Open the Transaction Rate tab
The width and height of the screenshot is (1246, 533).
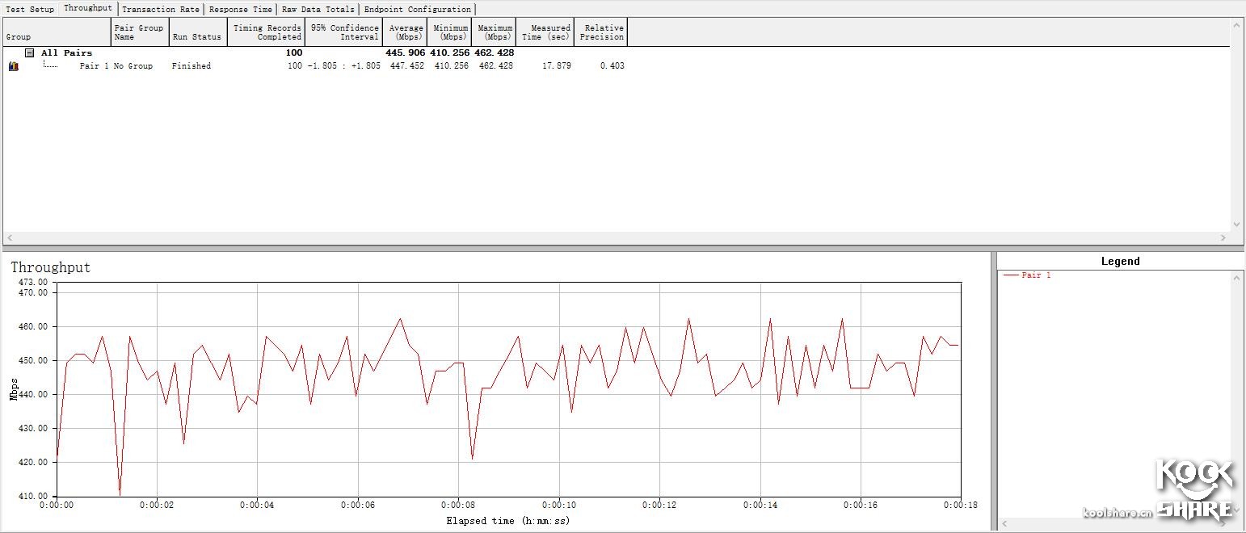click(x=160, y=10)
